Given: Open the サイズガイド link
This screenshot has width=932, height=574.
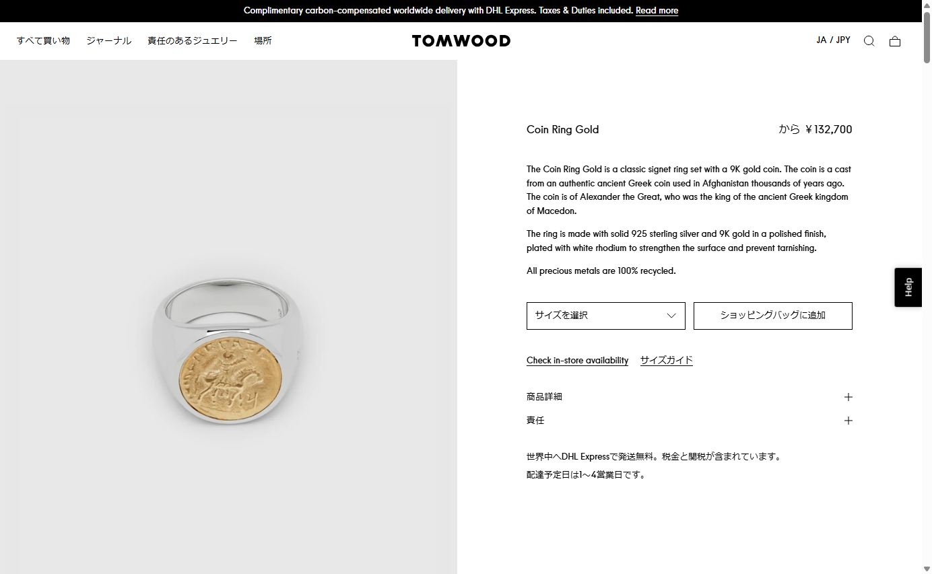Looking at the screenshot, I should tap(666, 361).
